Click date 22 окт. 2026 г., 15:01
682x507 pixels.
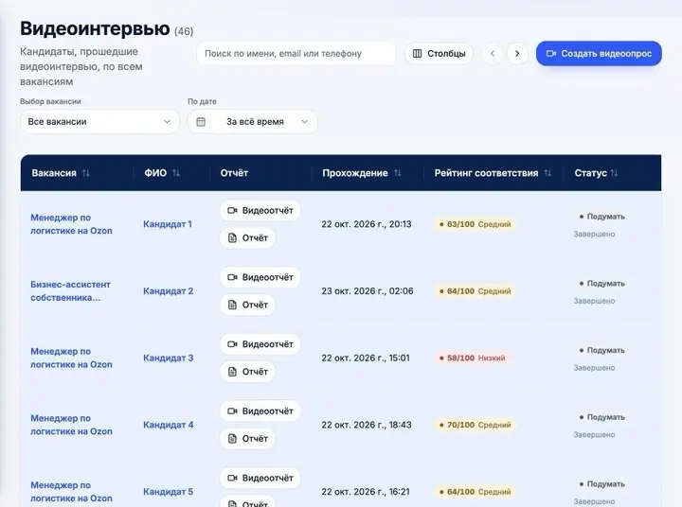click(x=366, y=358)
